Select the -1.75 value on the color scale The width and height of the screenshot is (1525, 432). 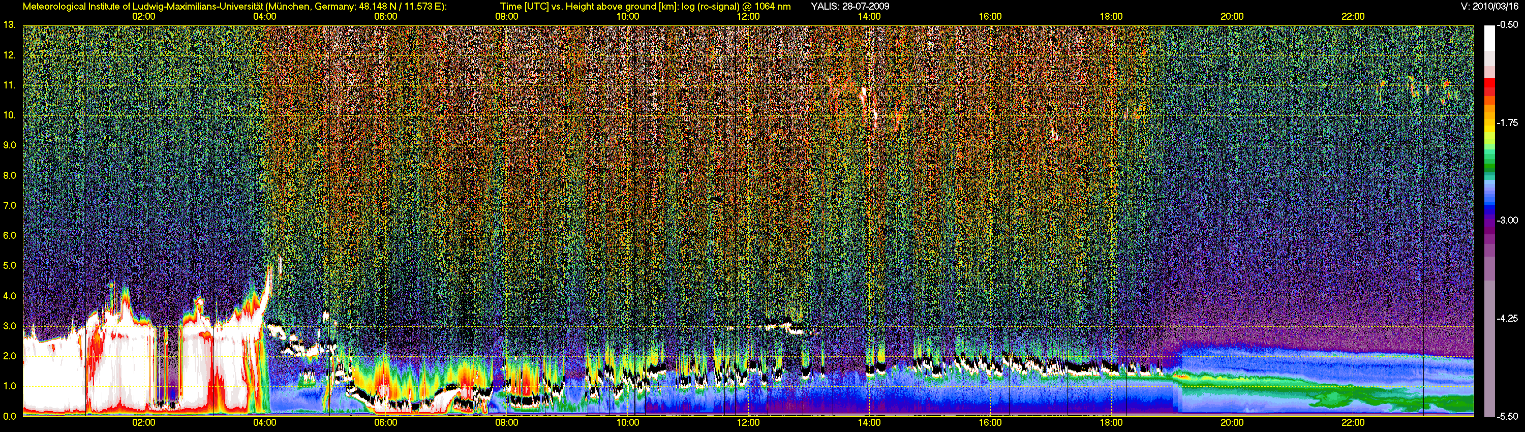point(1507,122)
